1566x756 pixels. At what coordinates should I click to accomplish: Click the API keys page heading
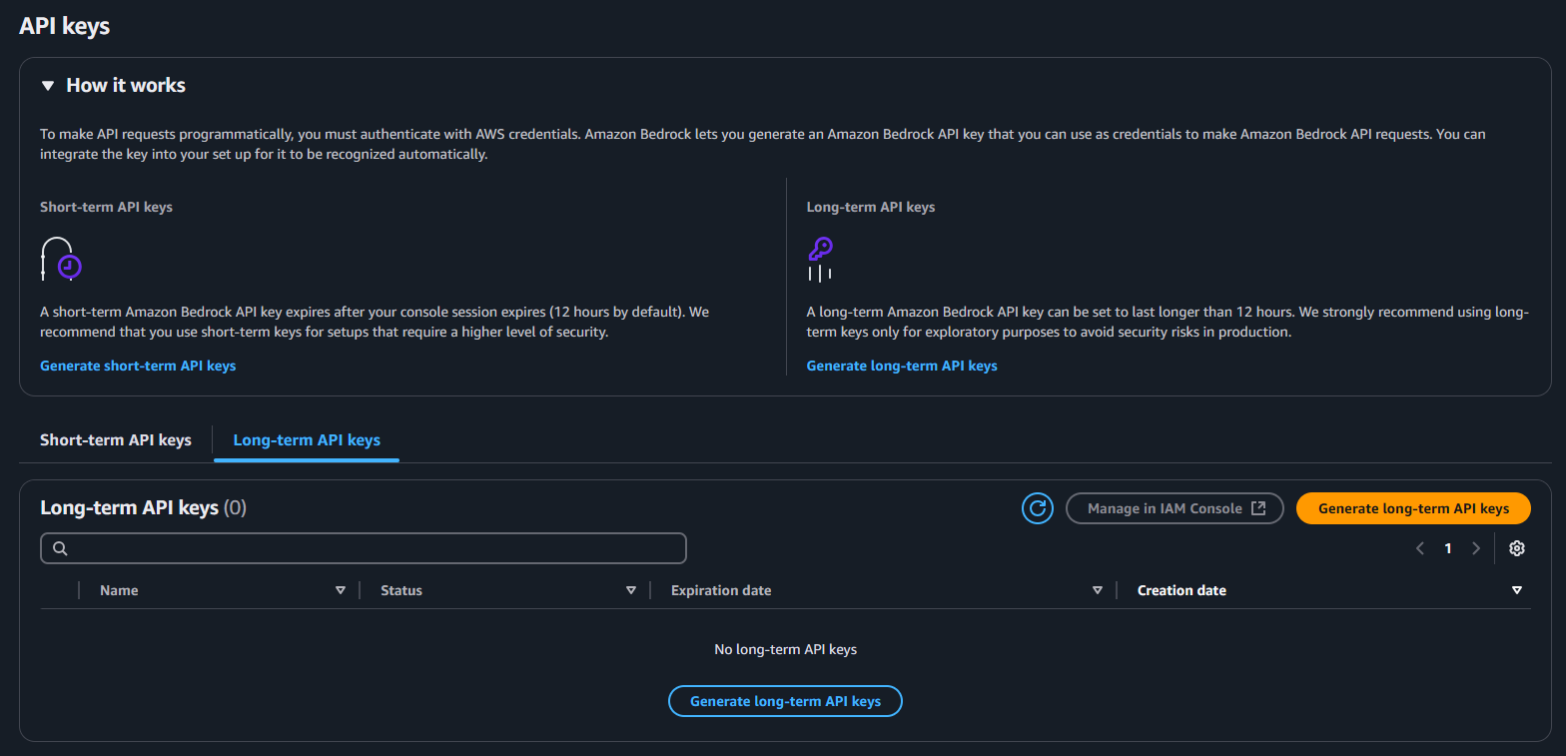[65, 27]
